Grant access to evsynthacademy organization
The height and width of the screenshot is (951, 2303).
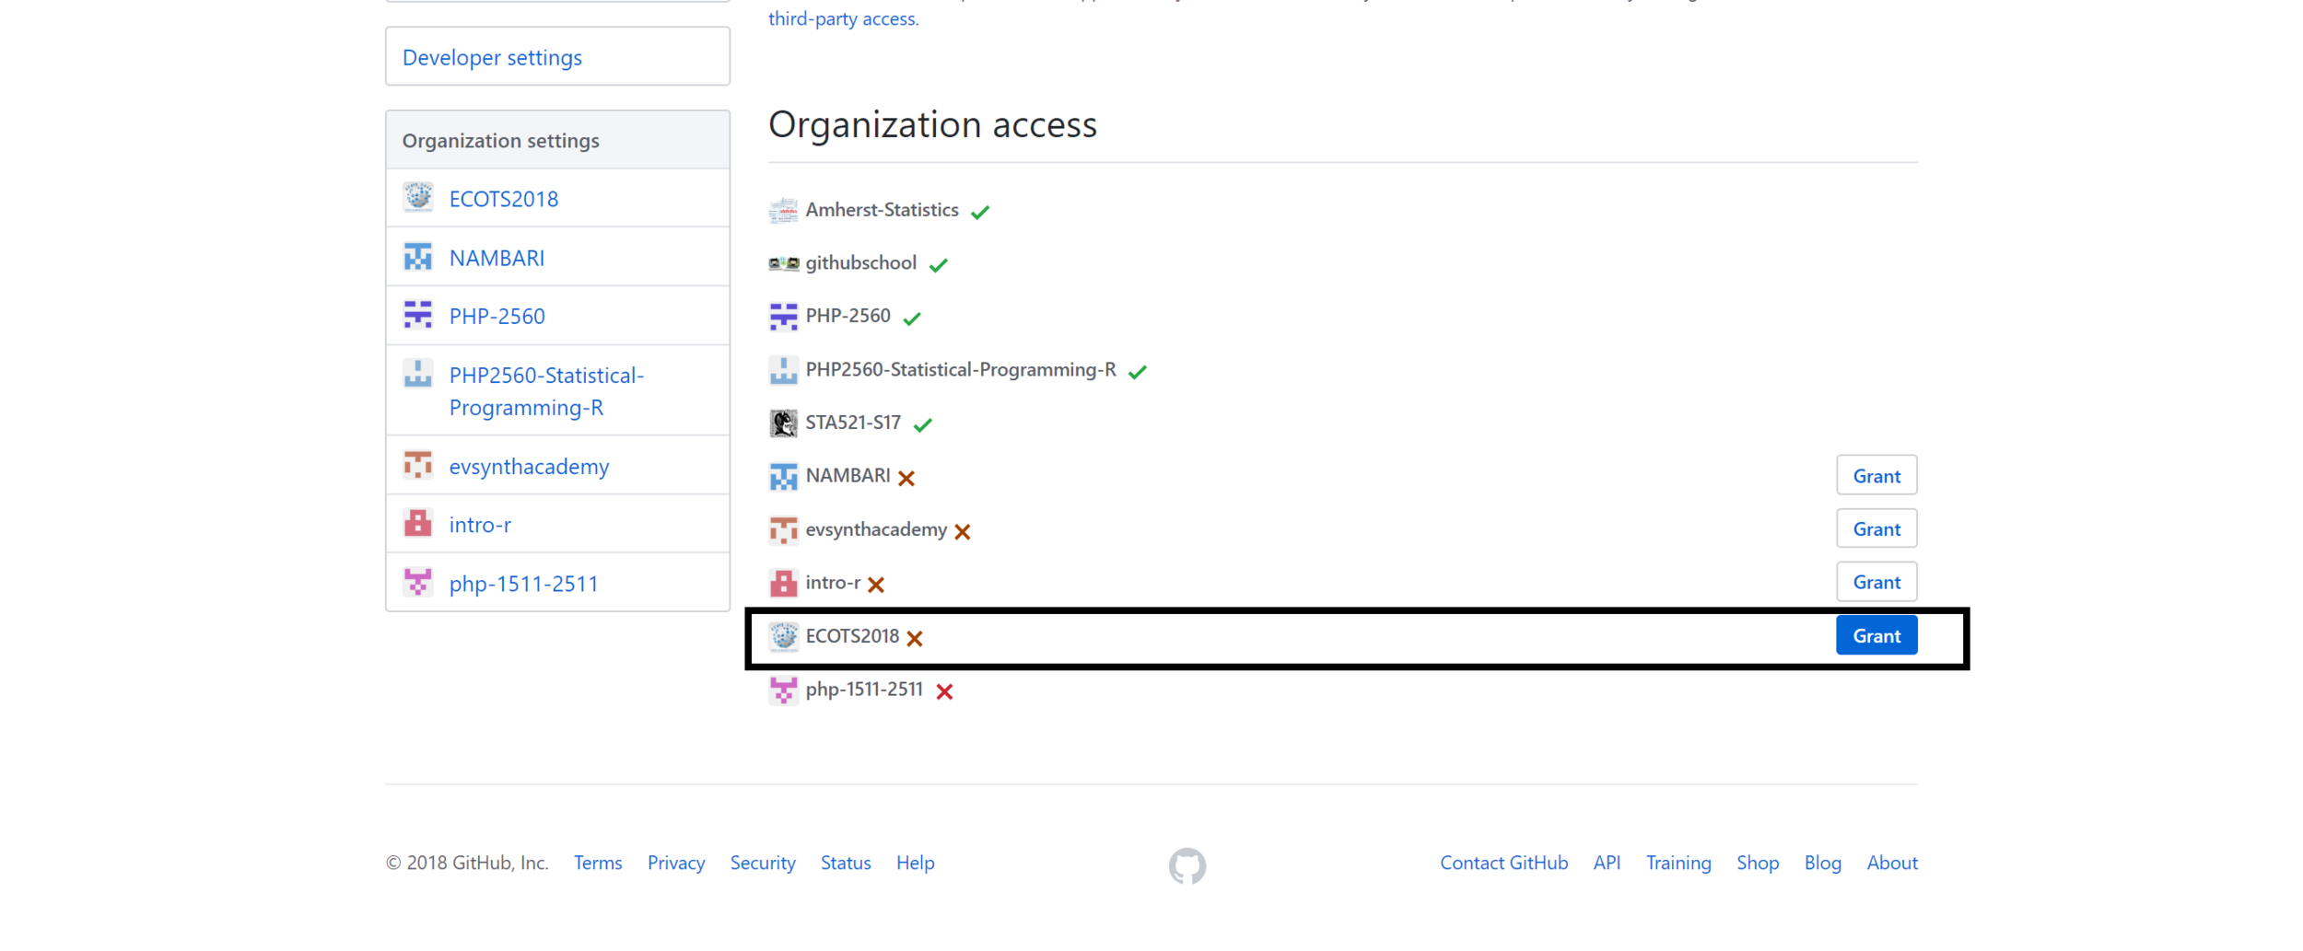tap(1876, 529)
